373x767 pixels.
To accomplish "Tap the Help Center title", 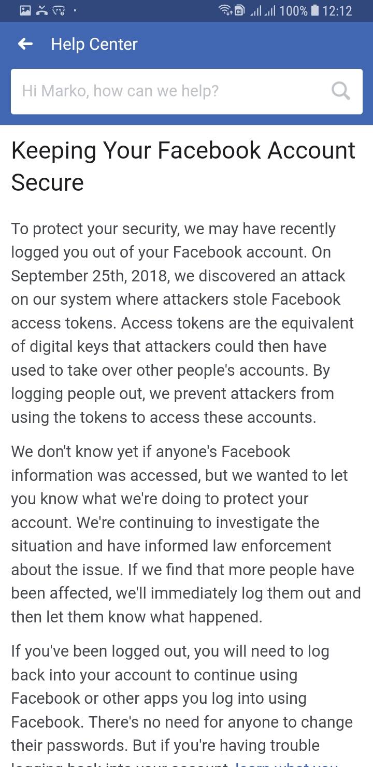I will pos(94,44).
